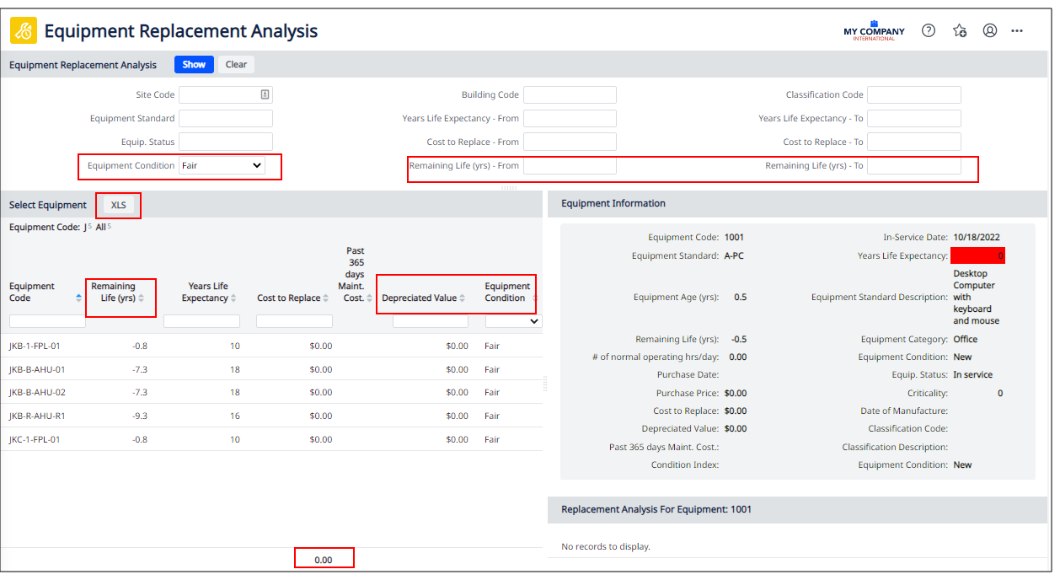The width and height of the screenshot is (1060, 580).
Task: Focus the Years Life Expectancy - To field
Action: tap(914, 118)
